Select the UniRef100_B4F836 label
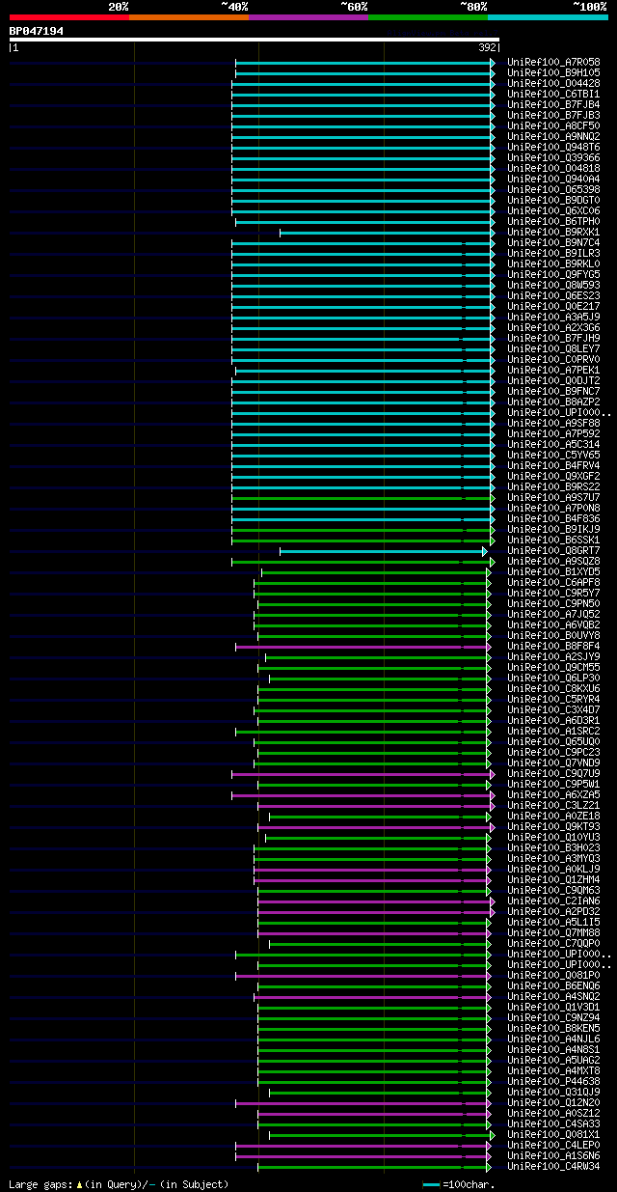The width and height of the screenshot is (617, 1192). tap(553, 518)
